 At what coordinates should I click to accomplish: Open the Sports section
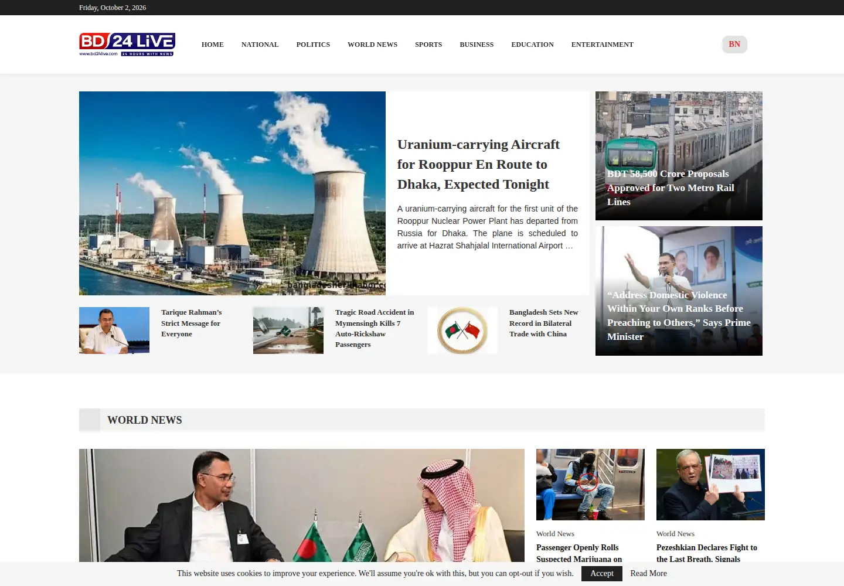pos(428,45)
